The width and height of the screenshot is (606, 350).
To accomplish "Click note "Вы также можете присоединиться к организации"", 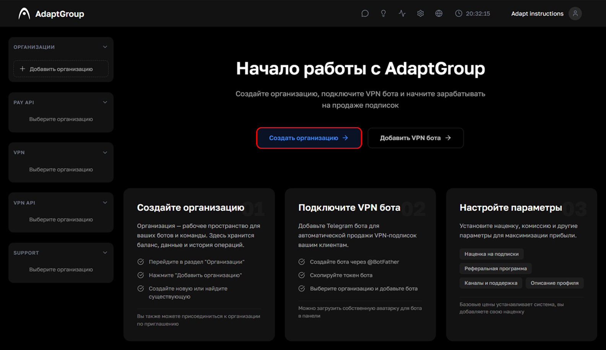I will click(x=199, y=320).
